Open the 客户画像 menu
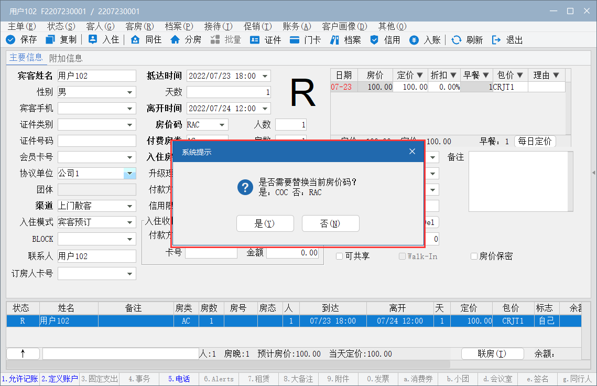 tap(344, 26)
